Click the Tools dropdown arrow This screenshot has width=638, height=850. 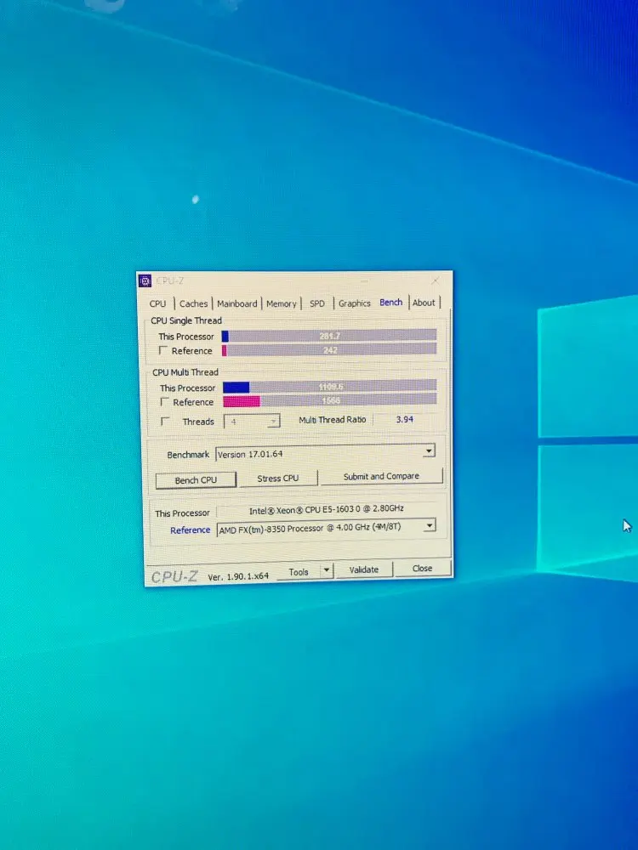tap(327, 570)
